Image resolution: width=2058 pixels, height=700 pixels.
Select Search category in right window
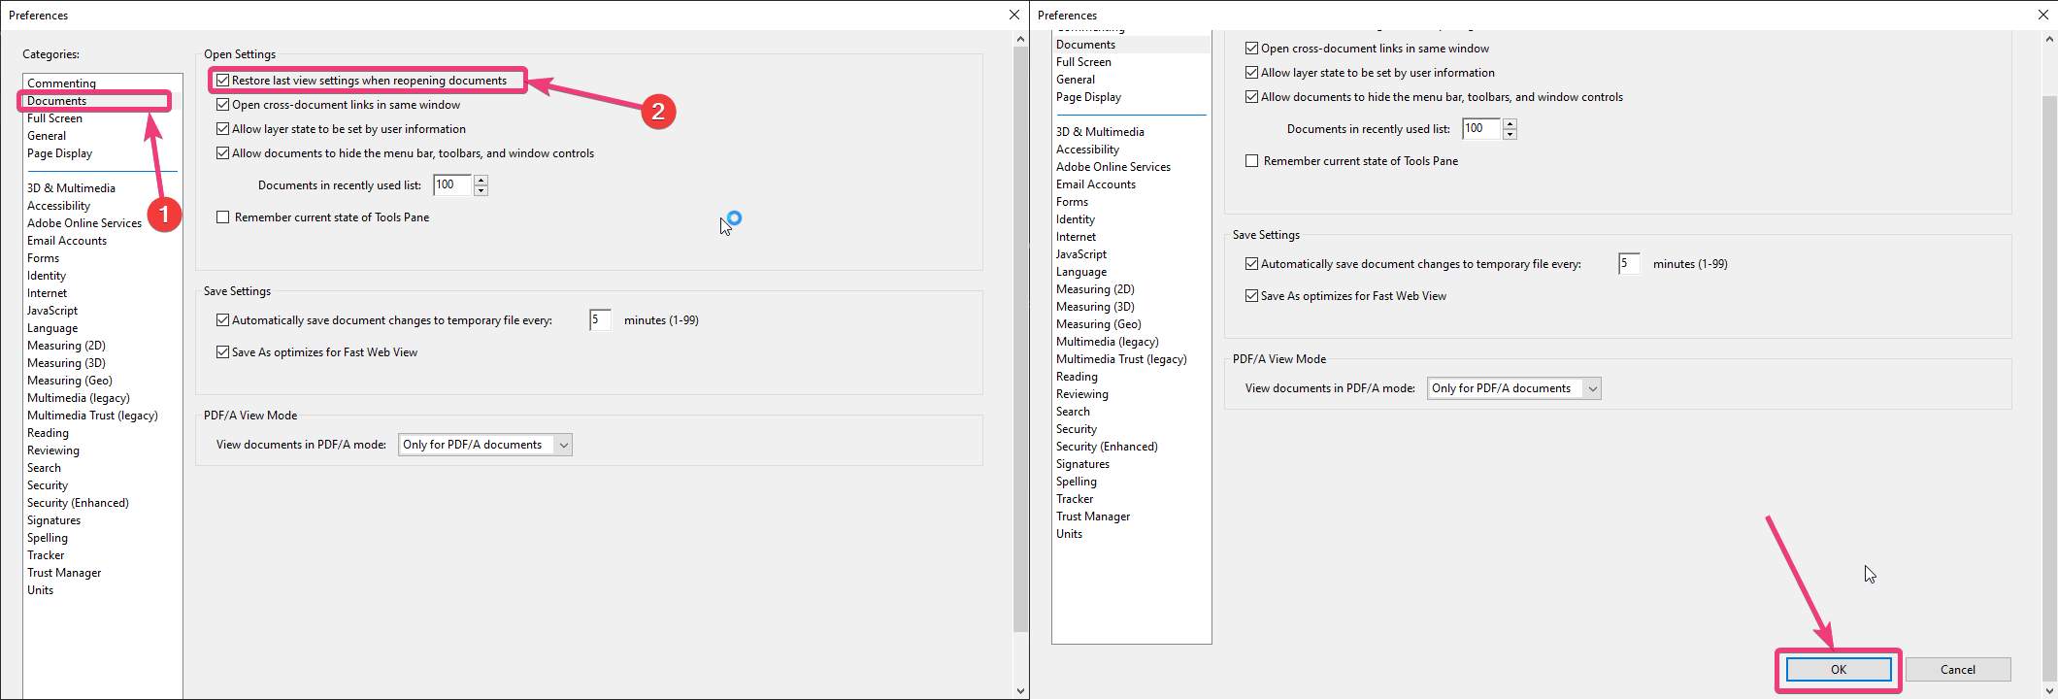click(x=1073, y=412)
